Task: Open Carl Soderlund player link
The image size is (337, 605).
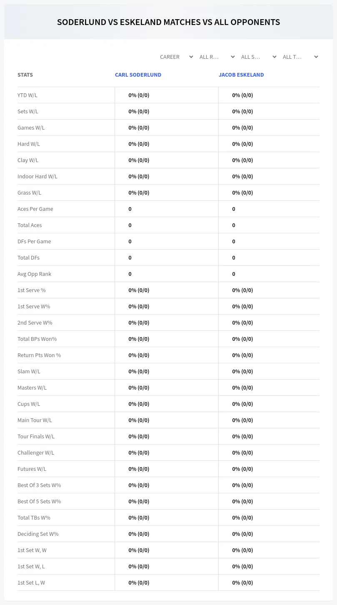Action: 138,75
